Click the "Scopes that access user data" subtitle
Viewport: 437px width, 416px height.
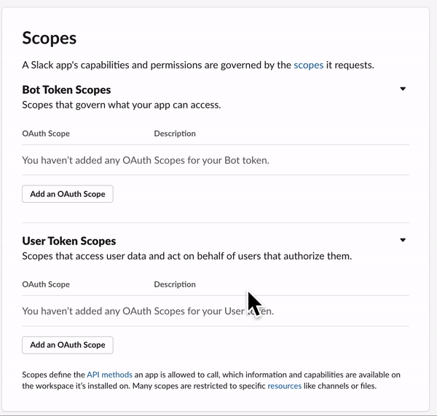point(186,256)
